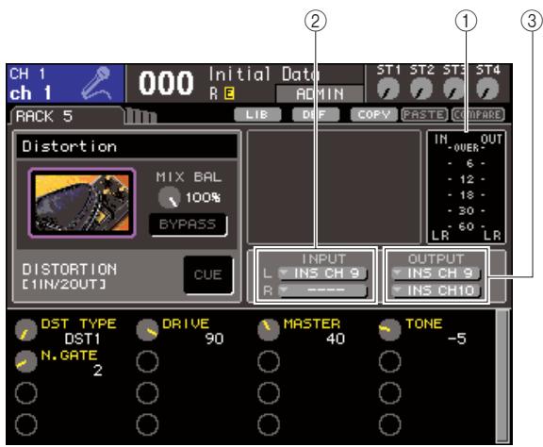
Task: Click the COPY button
Action: (374, 115)
